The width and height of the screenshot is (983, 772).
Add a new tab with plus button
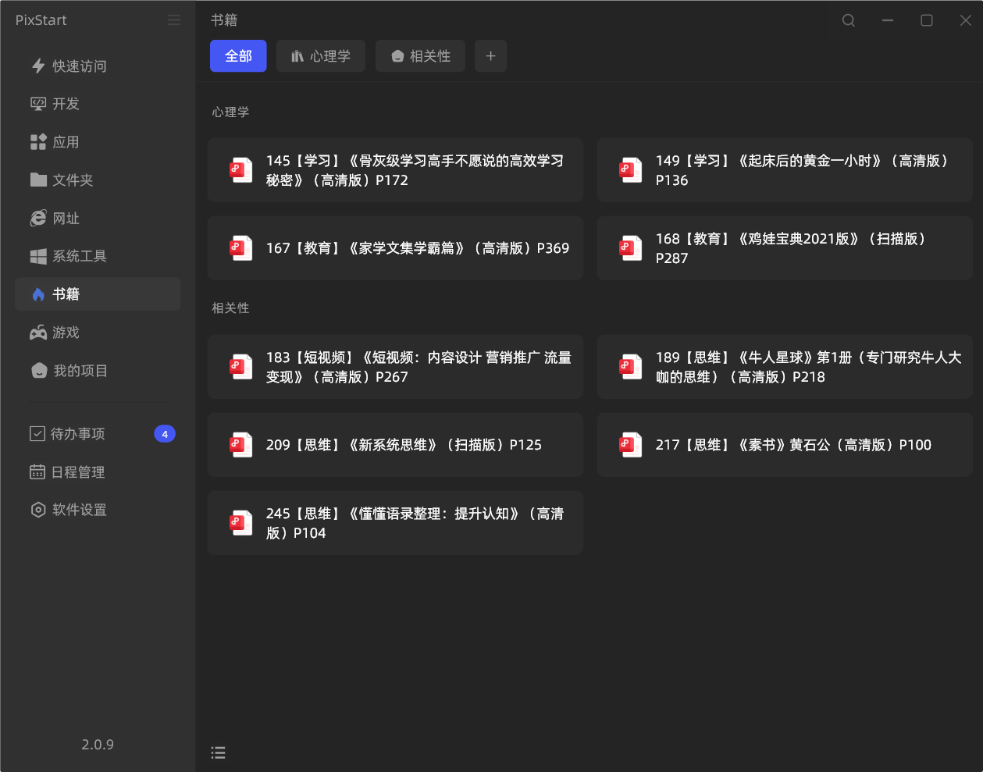pyautogui.click(x=490, y=56)
